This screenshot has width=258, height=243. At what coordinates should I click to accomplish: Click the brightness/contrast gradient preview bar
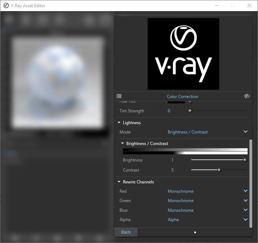click(185, 151)
